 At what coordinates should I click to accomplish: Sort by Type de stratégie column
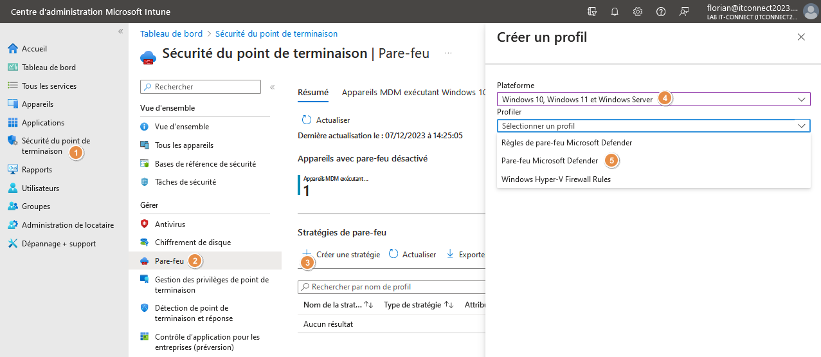click(x=419, y=305)
